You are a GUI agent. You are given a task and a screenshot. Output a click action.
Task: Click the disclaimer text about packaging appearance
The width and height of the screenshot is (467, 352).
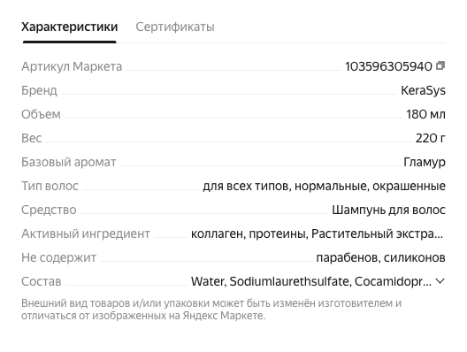[211, 310]
